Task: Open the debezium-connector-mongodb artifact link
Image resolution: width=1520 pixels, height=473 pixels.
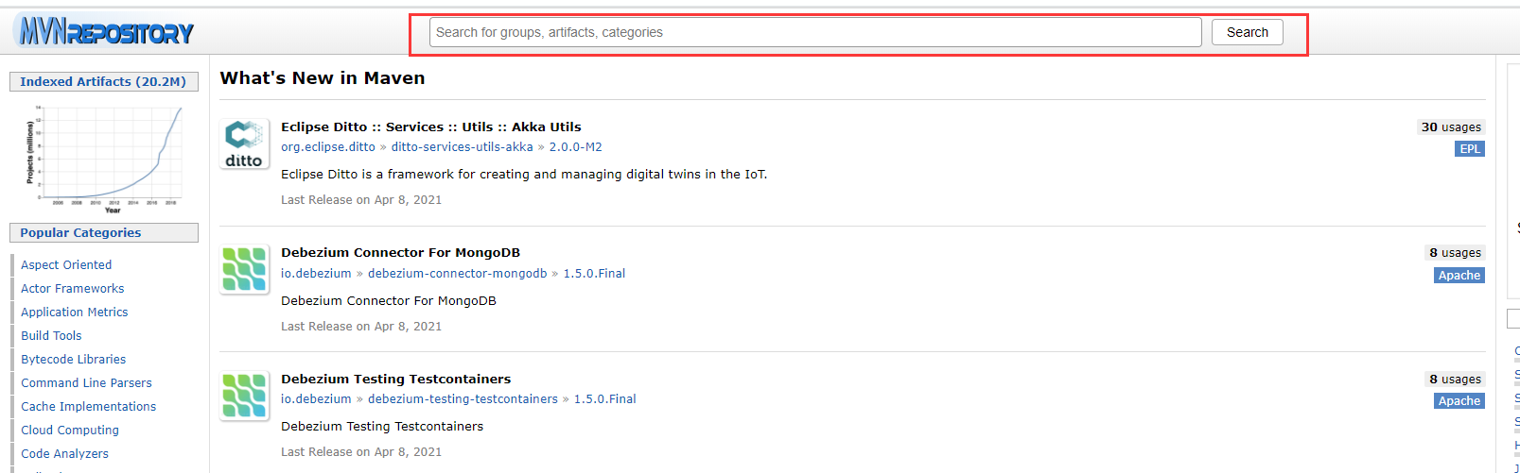Action: (x=458, y=274)
